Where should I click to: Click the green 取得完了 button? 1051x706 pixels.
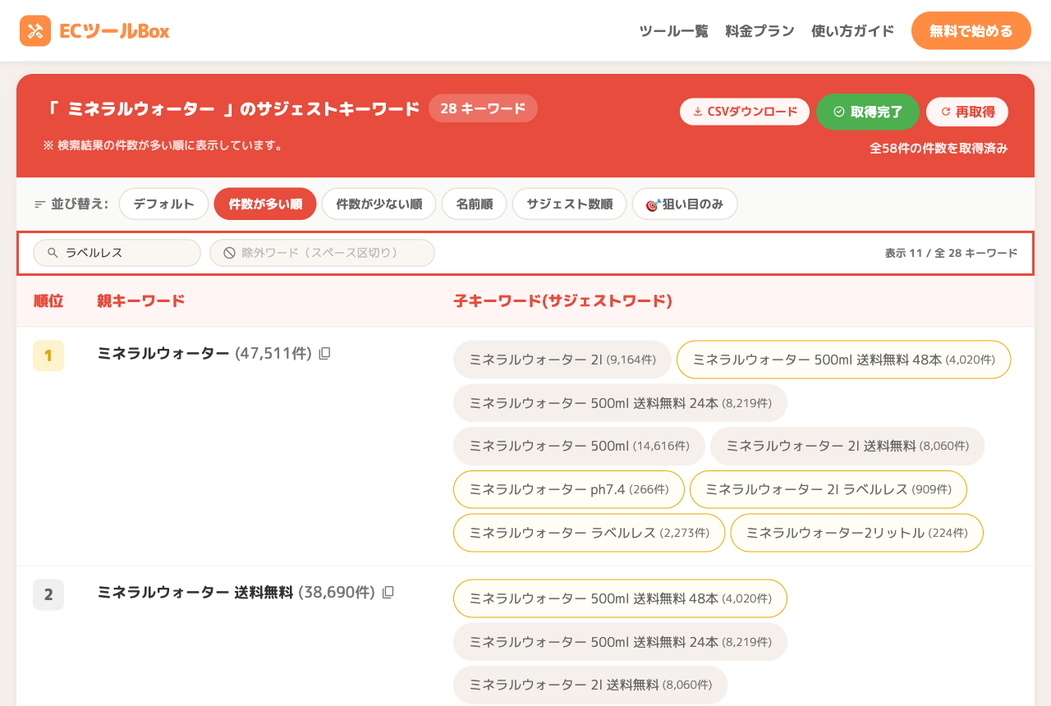tap(868, 112)
